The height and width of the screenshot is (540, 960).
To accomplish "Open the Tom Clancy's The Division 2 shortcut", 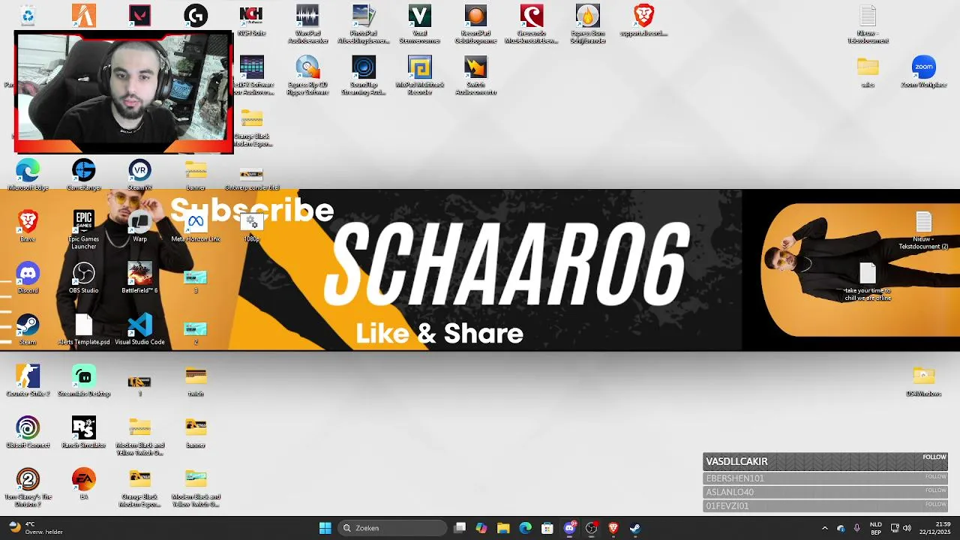I will pyautogui.click(x=28, y=487).
